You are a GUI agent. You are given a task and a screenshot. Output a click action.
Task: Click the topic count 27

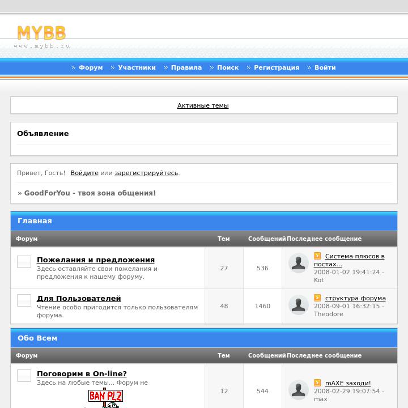tap(224, 268)
